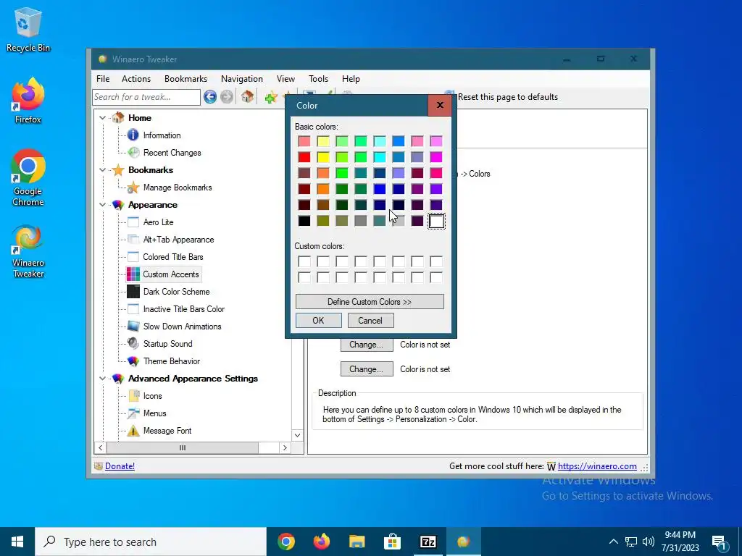This screenshot has width=742, height=556.
Task: Click the taskbar Type here to search box
Action: (151, 542)
